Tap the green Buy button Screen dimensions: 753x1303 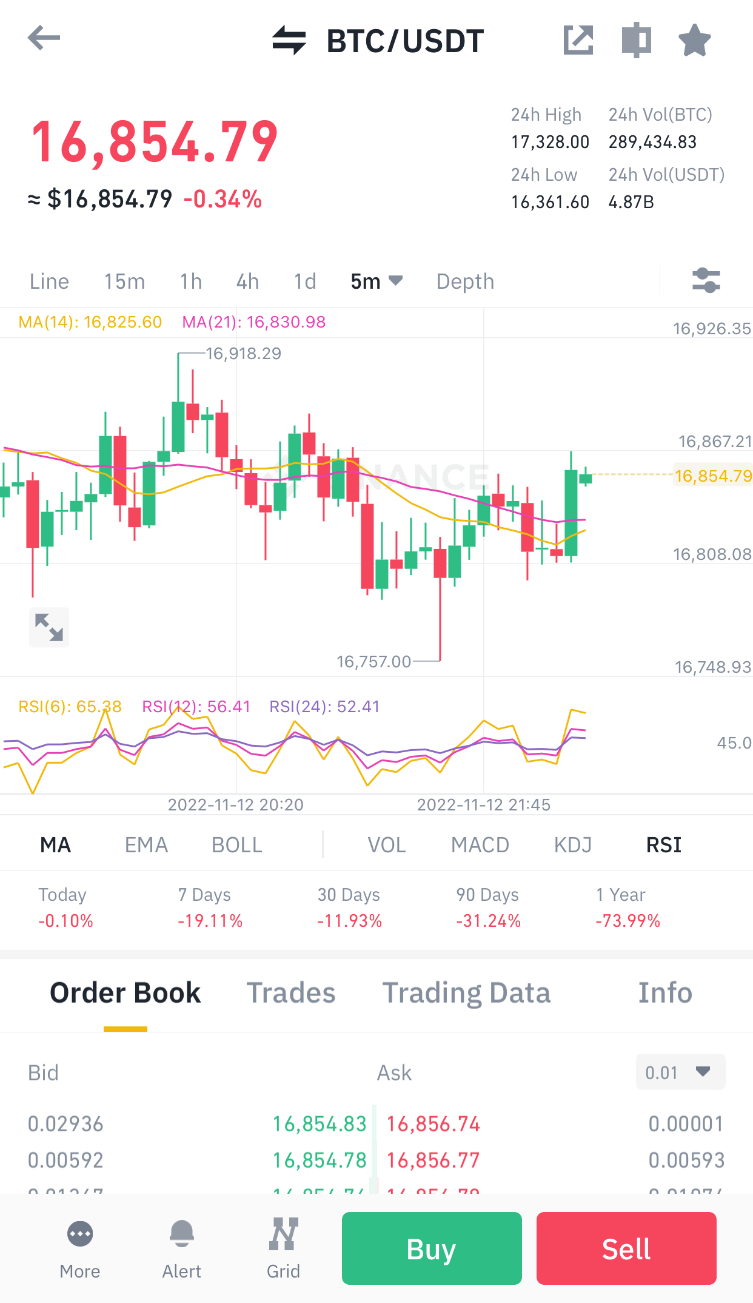432,1248
